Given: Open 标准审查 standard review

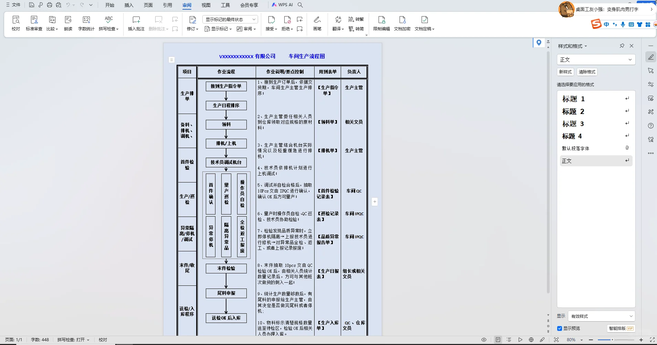Looking at the screenshot, I should click(34, 23).
